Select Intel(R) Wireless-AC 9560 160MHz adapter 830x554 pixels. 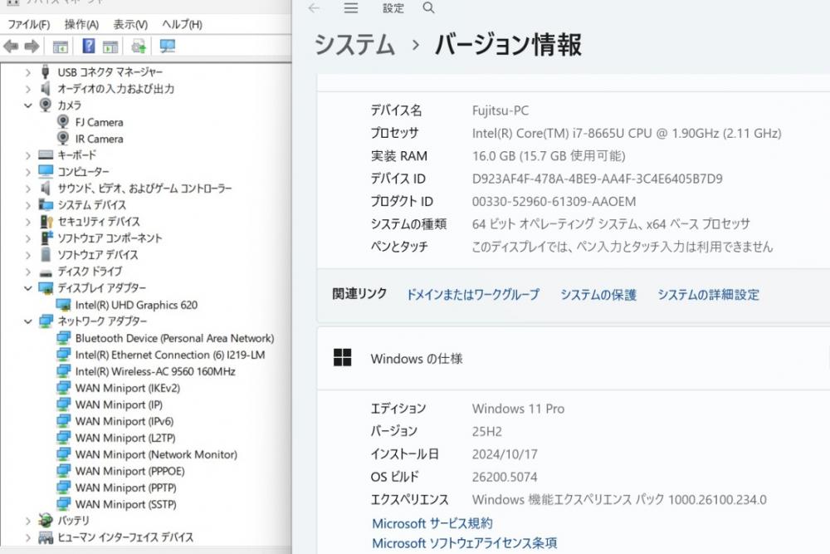click(154, 371)
